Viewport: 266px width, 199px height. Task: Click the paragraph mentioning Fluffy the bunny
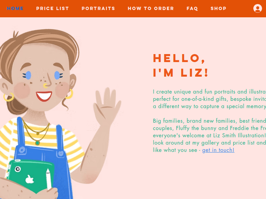coord(209,135)
